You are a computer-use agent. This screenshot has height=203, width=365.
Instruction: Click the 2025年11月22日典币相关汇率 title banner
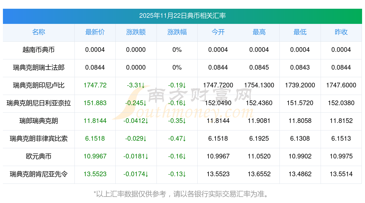coord(182,16)
